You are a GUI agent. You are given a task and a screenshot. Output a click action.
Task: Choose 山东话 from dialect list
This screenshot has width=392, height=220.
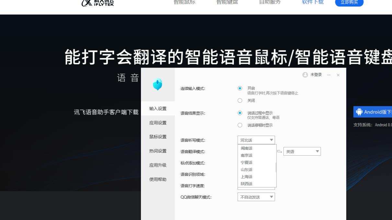click(256, 170)
